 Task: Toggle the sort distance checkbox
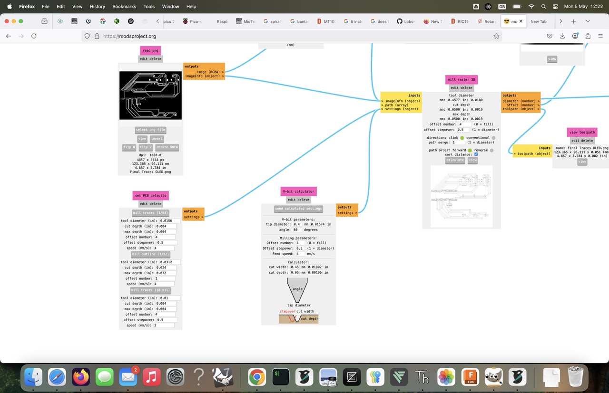(476, 154)
